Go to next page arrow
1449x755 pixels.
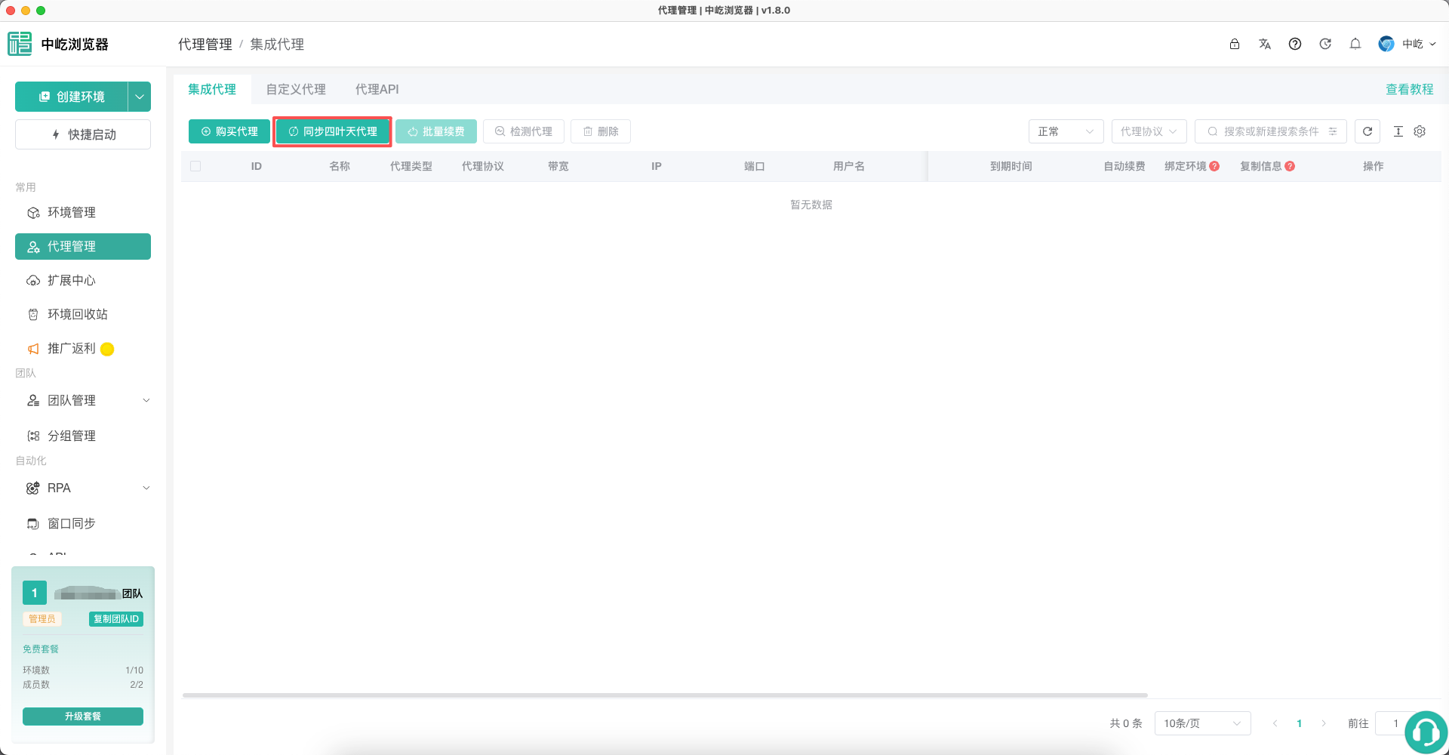click(1324, 723)
